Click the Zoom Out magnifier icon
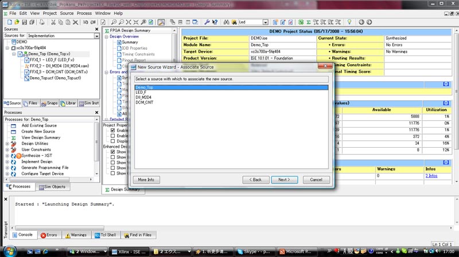This screenshot has width=459, height=257. pyautogui.click(x=121, y=22)
